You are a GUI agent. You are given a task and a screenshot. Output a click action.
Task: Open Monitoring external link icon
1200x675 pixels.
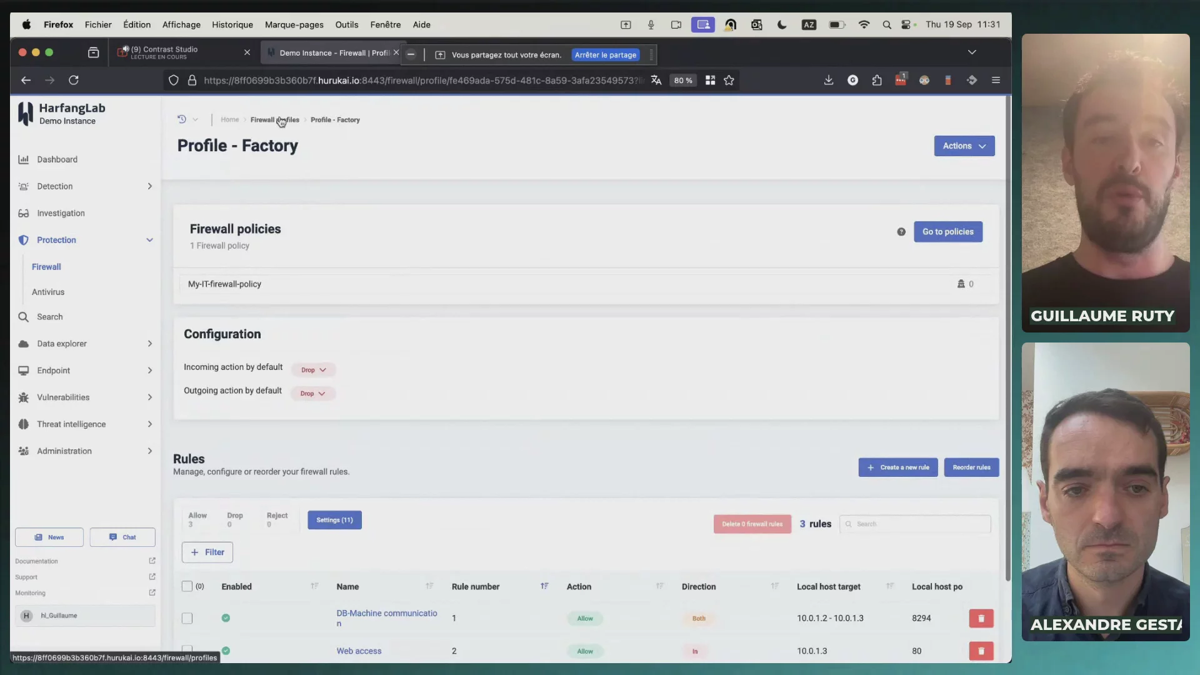coord(152,592)
